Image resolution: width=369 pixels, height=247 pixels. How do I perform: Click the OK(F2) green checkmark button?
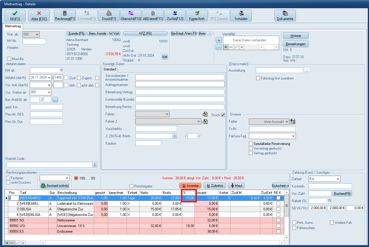[15, 16]
